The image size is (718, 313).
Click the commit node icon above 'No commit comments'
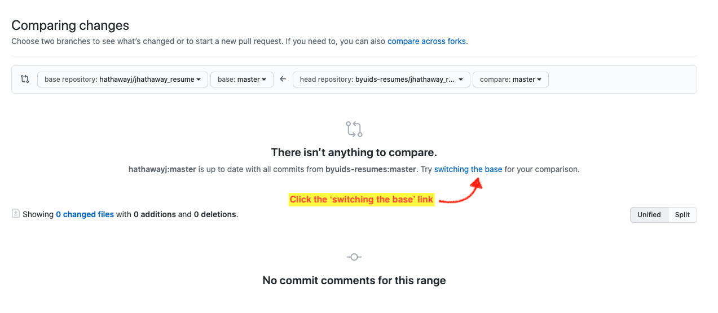pyautogui.click(x=354, y=257)
